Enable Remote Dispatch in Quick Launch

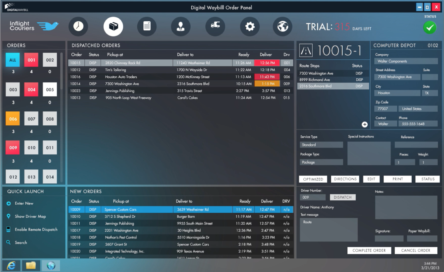(36, 229)
